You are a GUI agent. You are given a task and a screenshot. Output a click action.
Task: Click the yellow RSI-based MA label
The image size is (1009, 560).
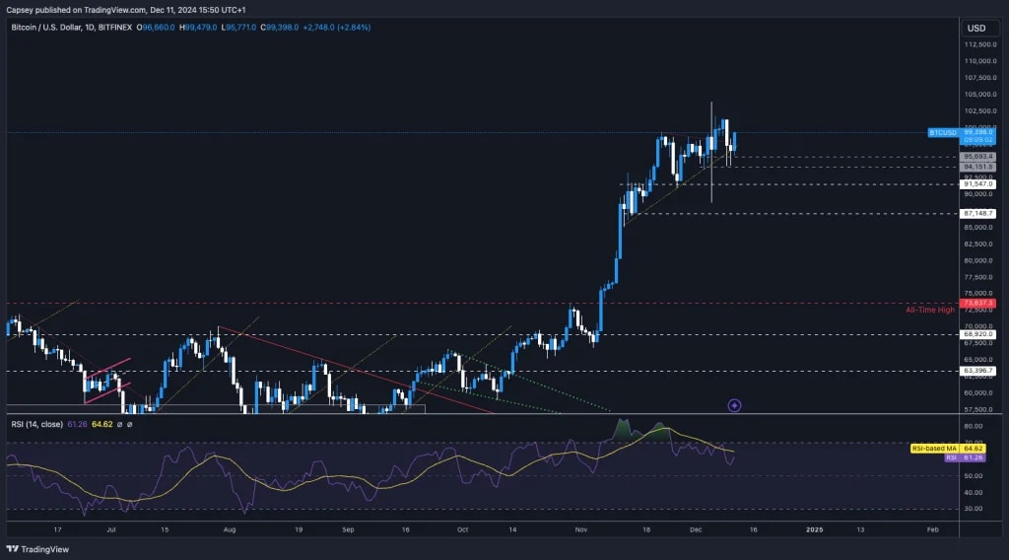click(934, 449)
